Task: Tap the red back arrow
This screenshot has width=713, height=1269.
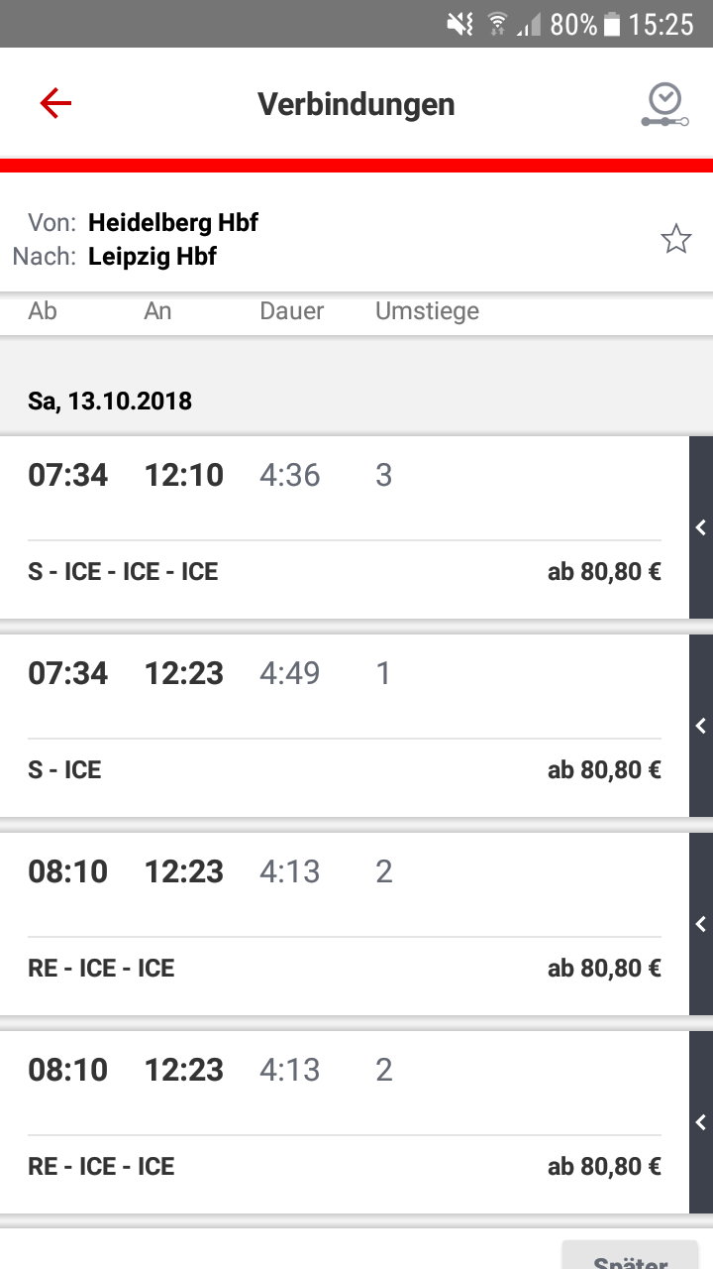Action: pyautogui.click(x=55, y=103)
